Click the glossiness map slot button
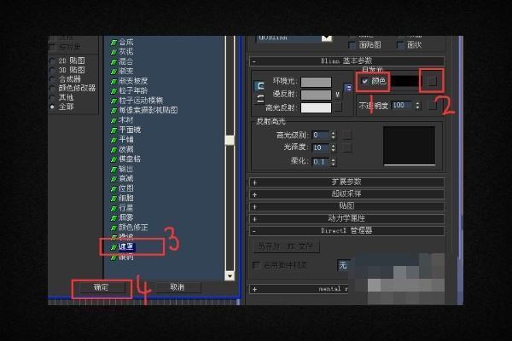 click(x=347, y=148)
